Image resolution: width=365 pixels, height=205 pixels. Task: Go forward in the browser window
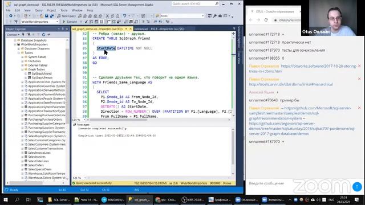click(x=258, y=20)
